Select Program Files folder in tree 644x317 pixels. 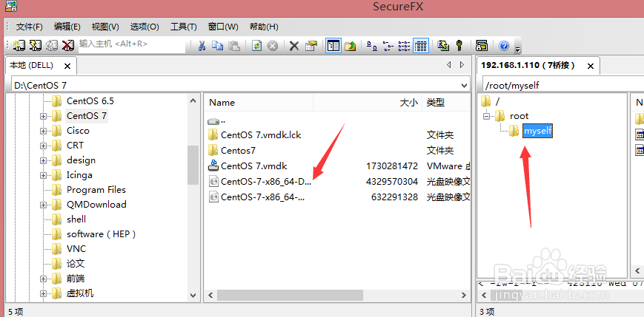point(96,190)
